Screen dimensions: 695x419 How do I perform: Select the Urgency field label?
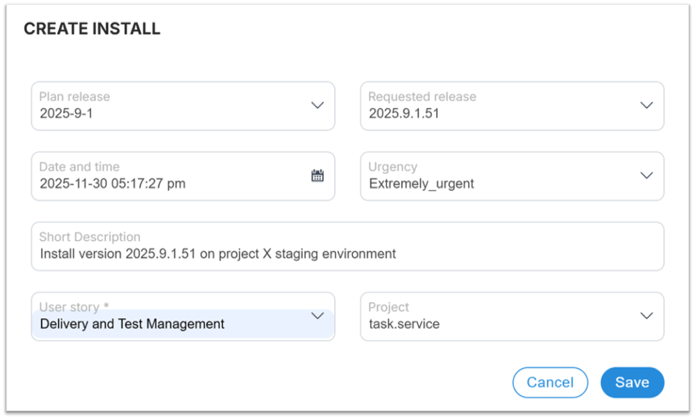392,167
